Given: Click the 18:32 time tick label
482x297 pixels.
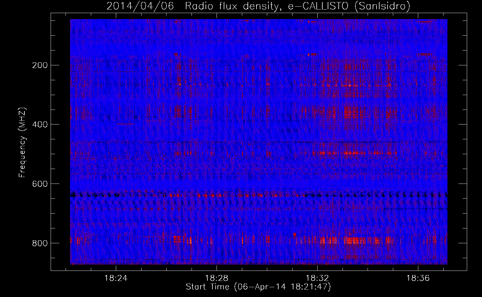Looking at the screenshot, I should coord(318,278).
